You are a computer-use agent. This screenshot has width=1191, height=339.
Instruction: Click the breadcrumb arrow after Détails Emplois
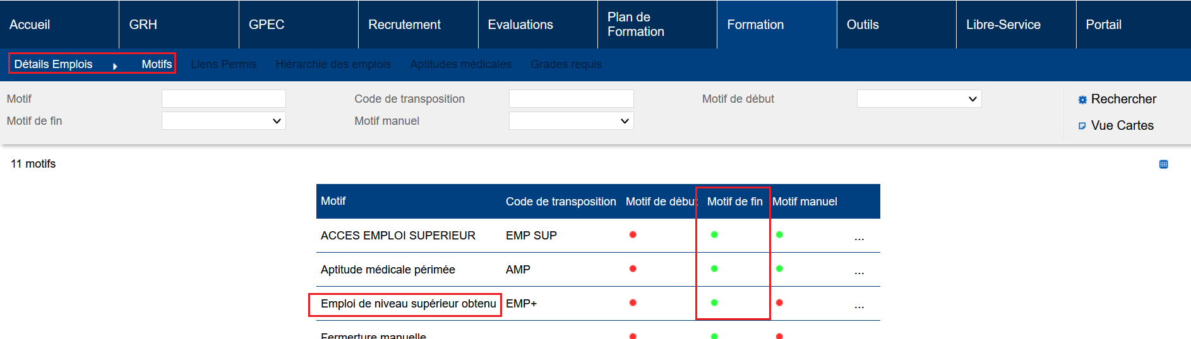tap(115, 66)
